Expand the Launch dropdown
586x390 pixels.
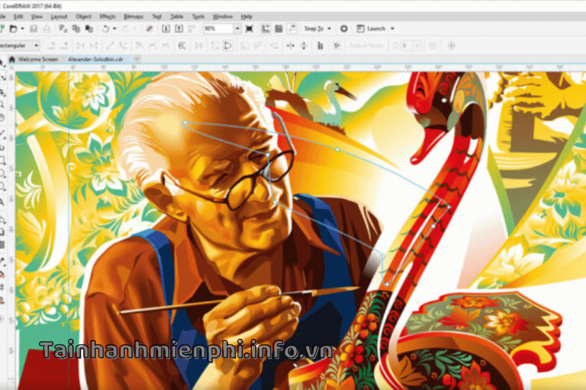[x=392, y=29]
